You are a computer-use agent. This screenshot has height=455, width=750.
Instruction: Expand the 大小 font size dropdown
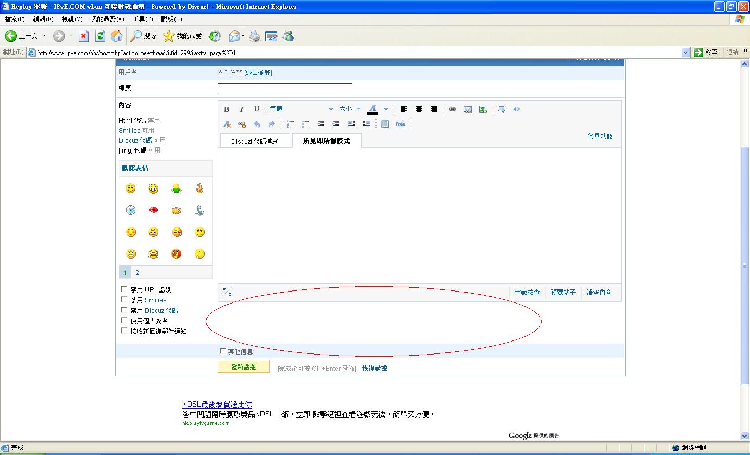tap(349, 109)
